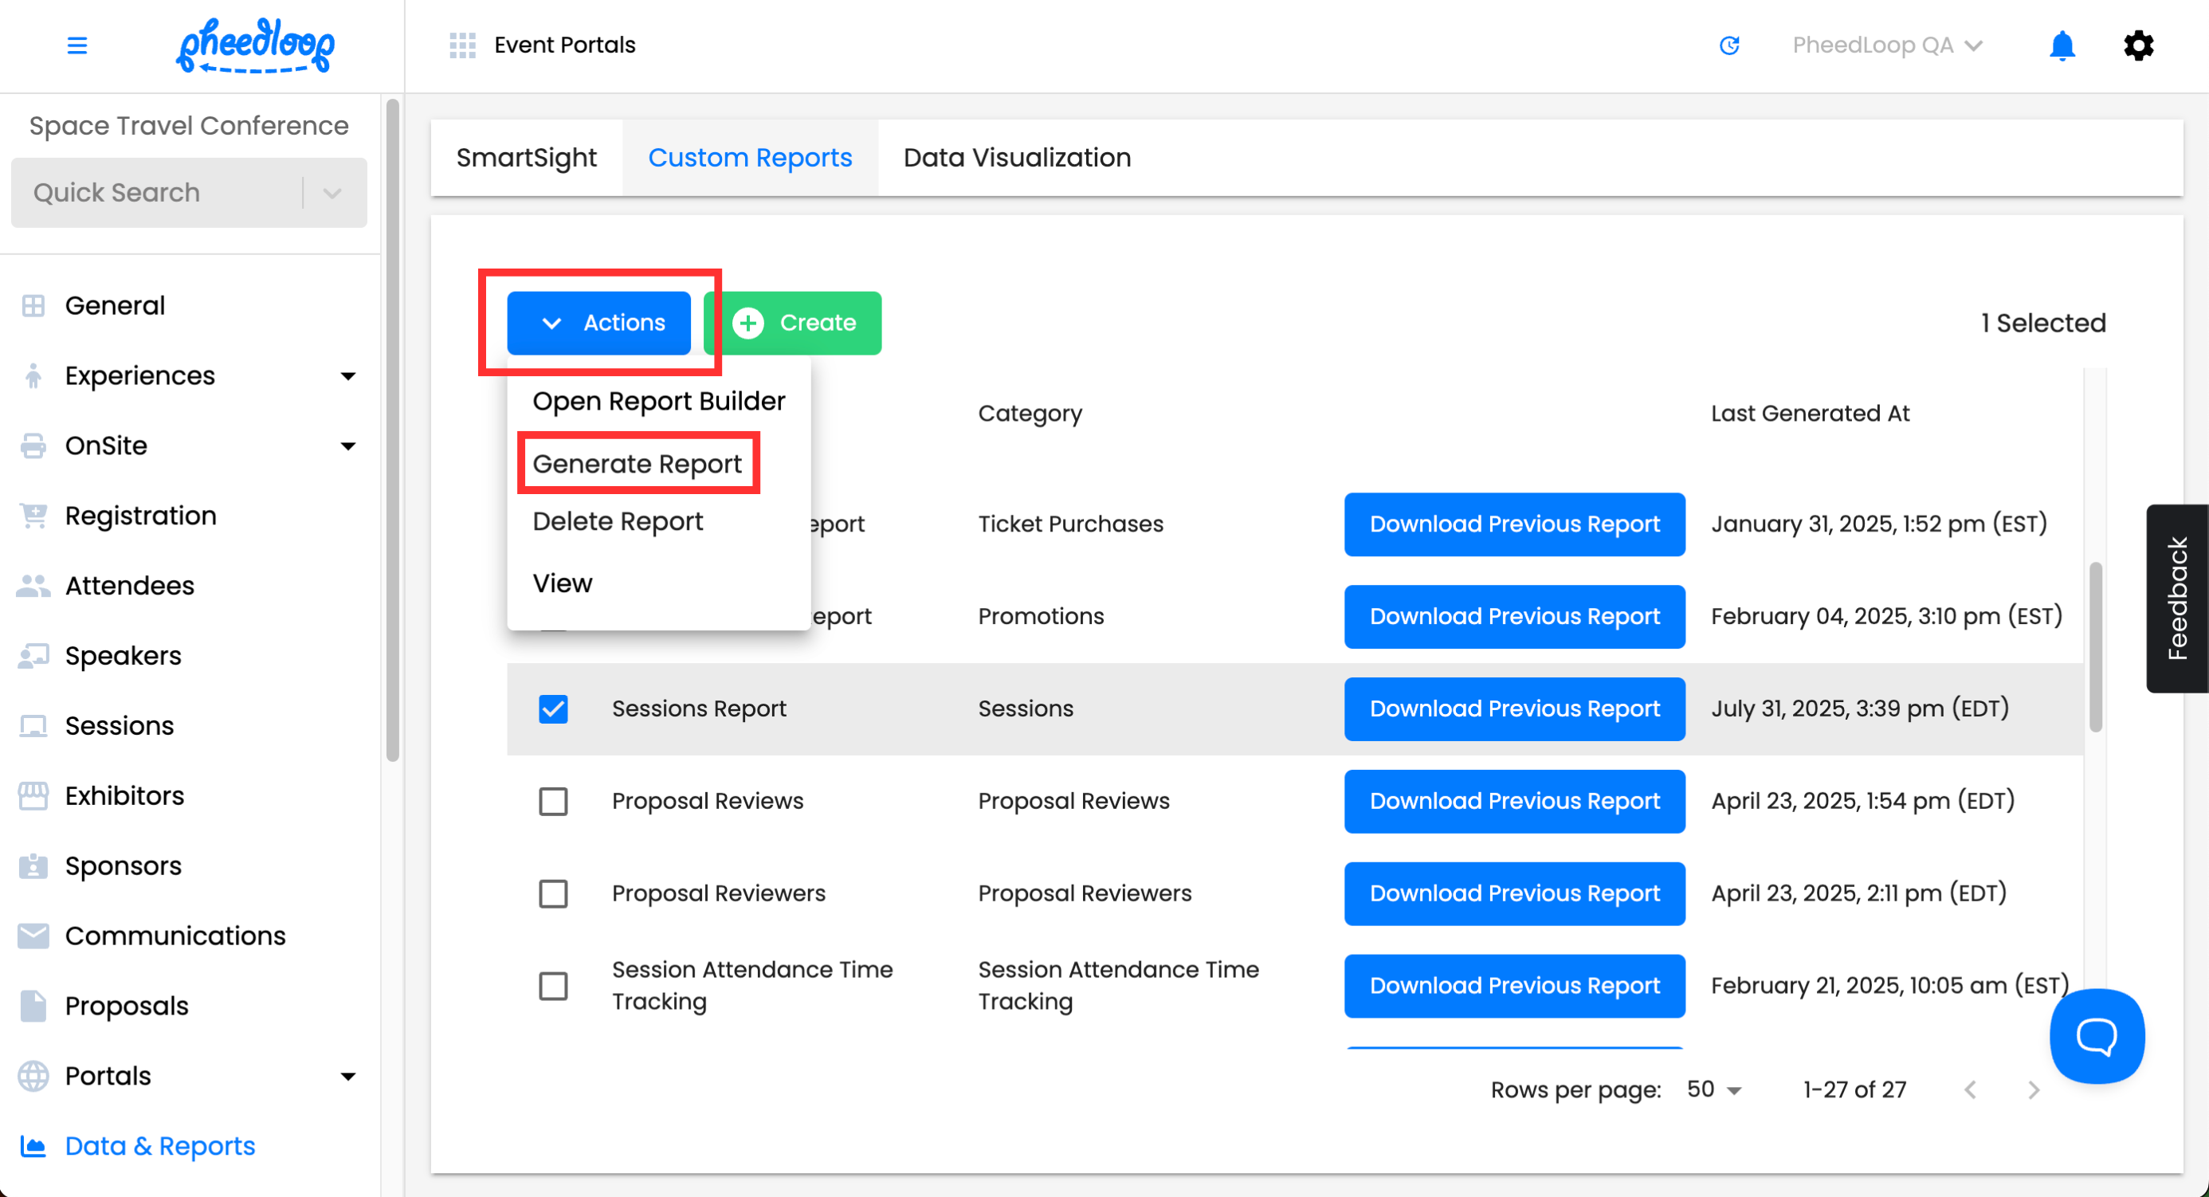Click the plus icon in Create button
Screen dimensions: 2209x1197
point(747,324)
